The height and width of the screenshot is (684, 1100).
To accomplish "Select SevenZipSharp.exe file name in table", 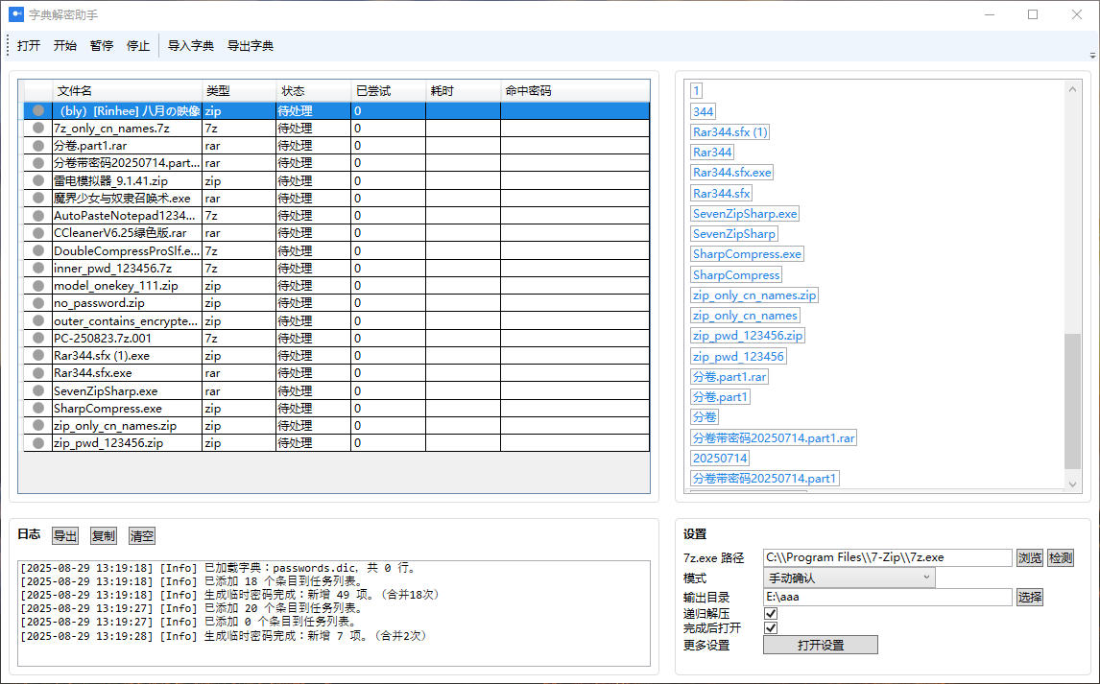I will point(106,390).
